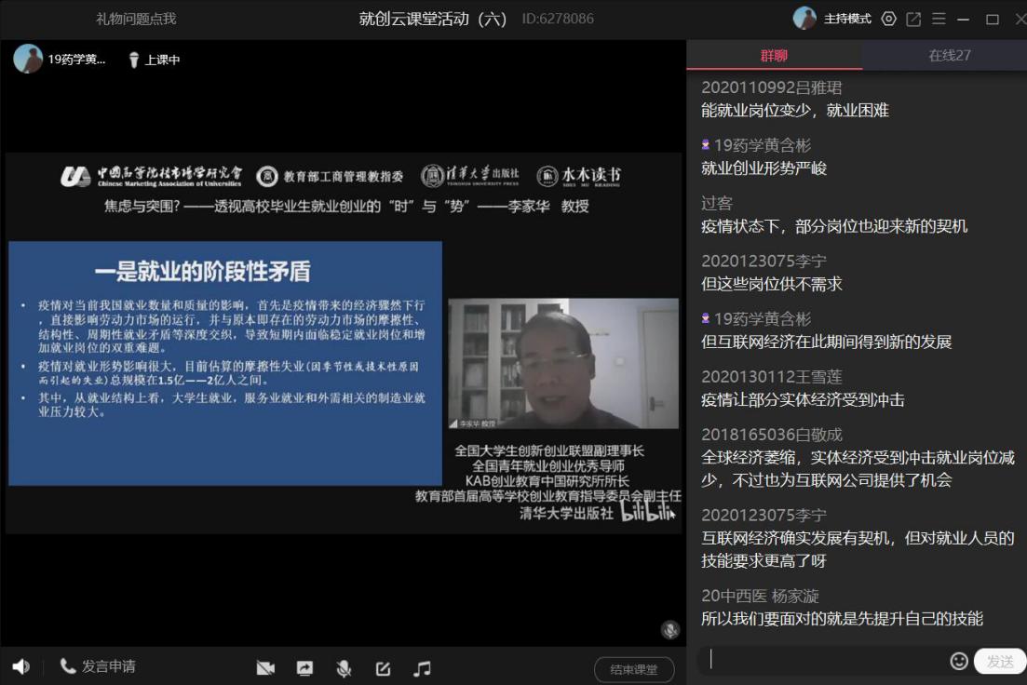This screenshot has width=1027, height=685.
Task: Open the hexagon settings icon
Action: coord(888,19)
